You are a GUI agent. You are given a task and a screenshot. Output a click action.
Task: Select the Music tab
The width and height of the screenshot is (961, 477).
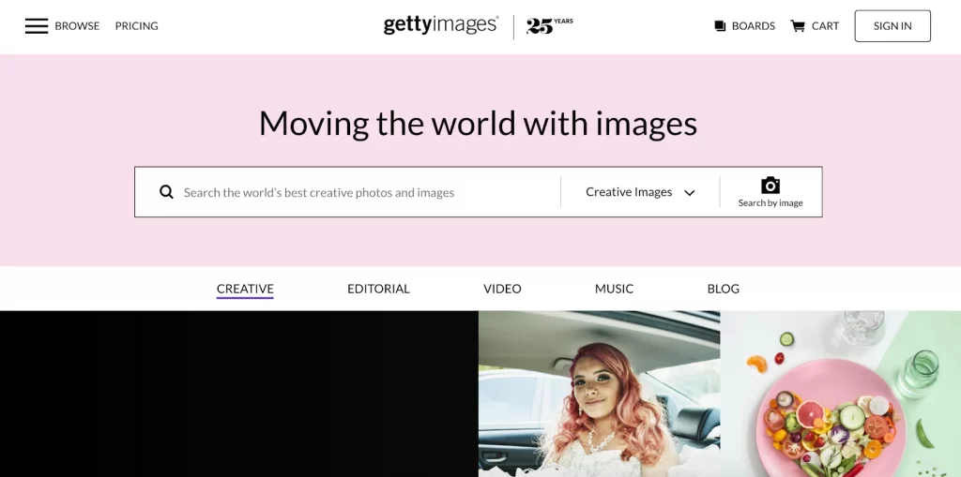pos(614,289)
